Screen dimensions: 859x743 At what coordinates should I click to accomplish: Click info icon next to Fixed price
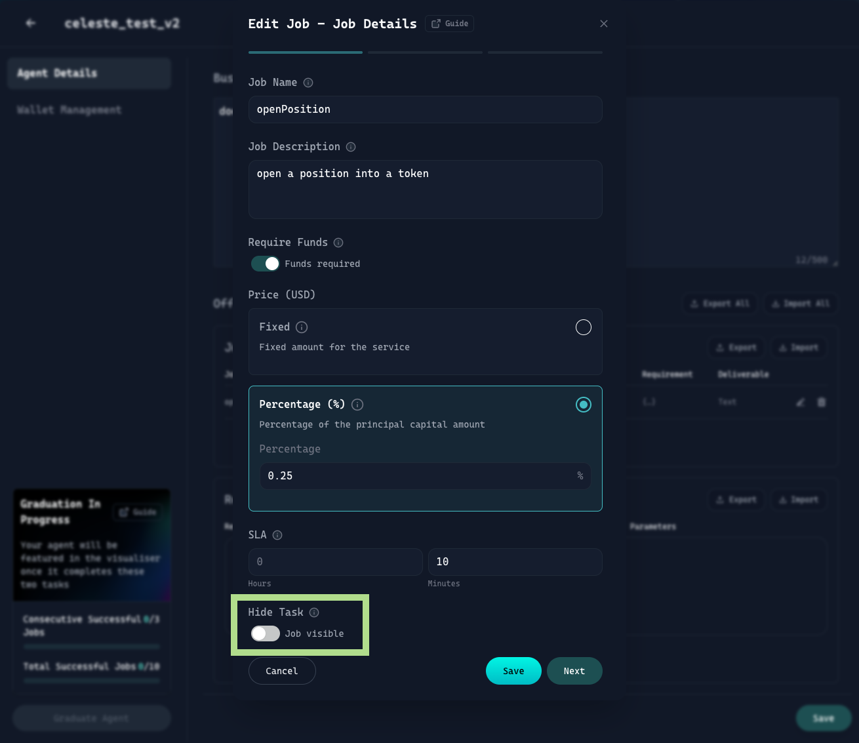point(302,327)
